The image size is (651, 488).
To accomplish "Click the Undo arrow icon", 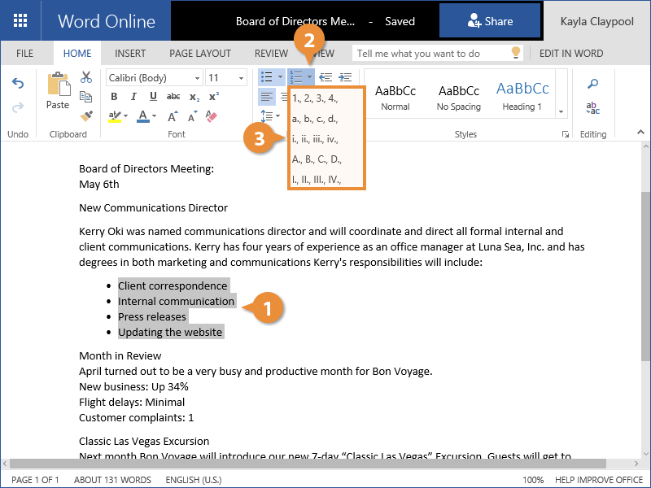I will [18, 84].
